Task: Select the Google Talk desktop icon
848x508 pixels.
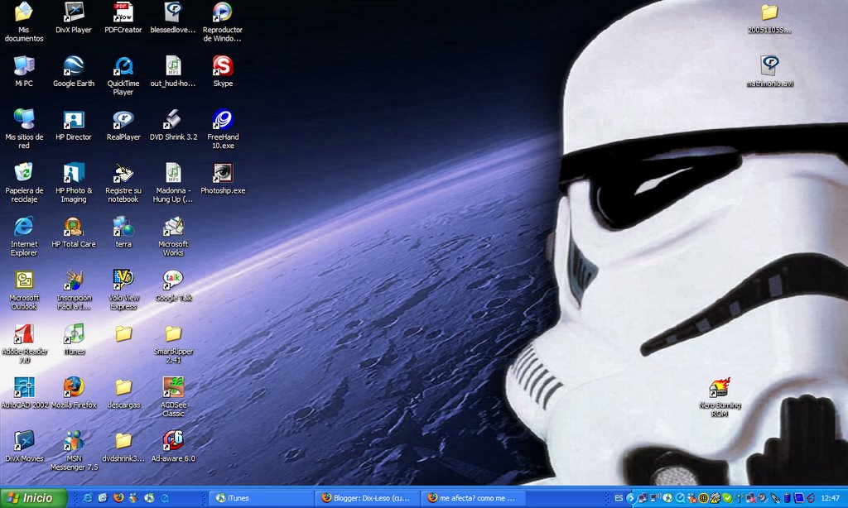Action: [x=173, y=280]
